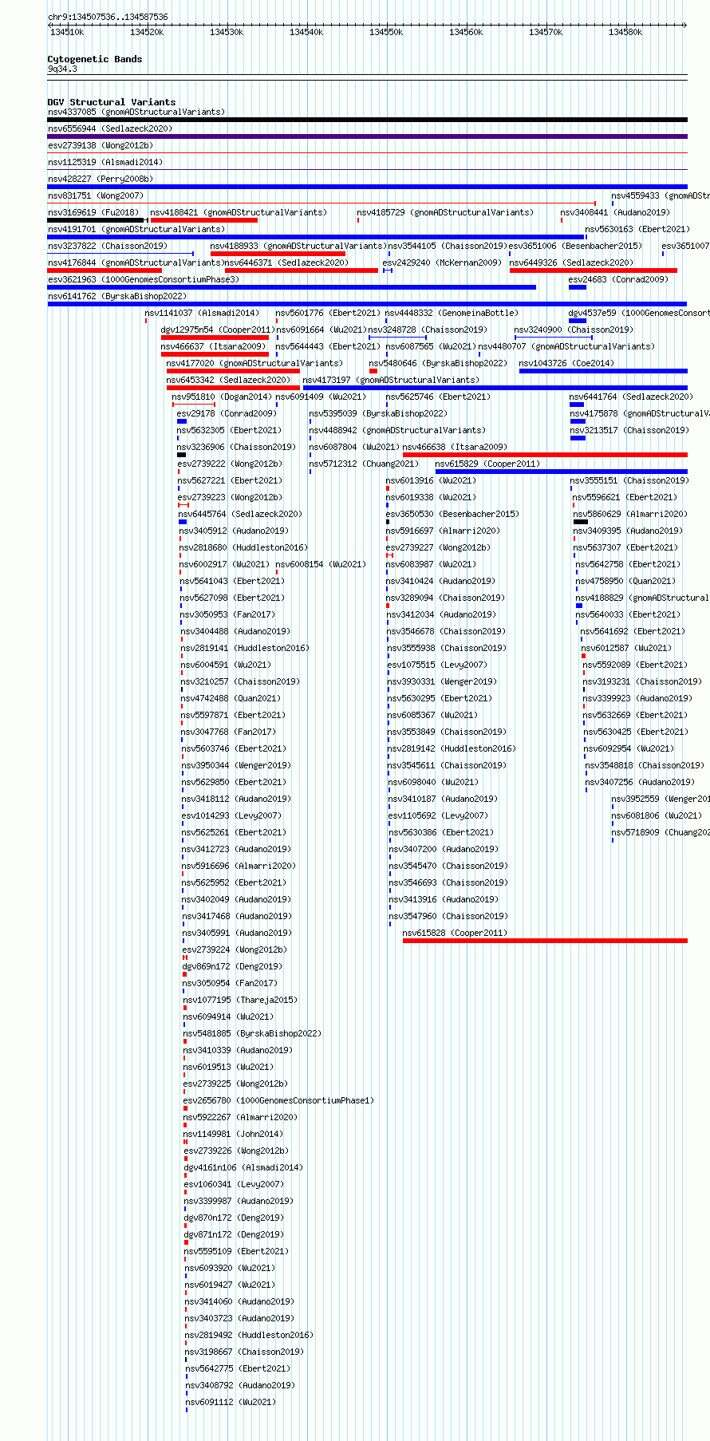Click nsv2819492 Huddleston2016 label
710x1441 pixels.
point(249,1335)
